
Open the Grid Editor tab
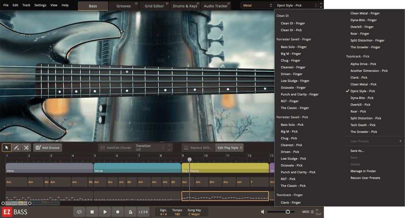tap(154, 6)
